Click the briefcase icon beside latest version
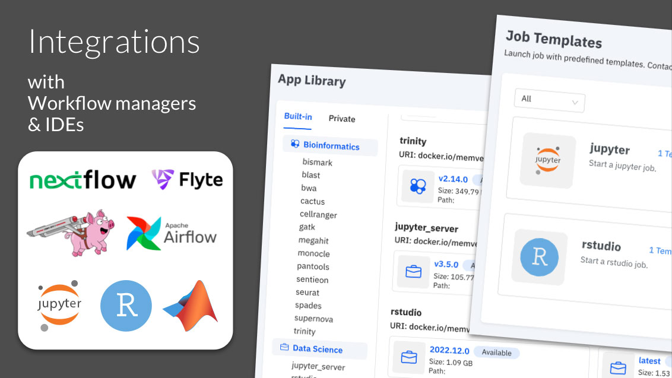The height and width of the screenshot is (378, 672). point(618,367)
